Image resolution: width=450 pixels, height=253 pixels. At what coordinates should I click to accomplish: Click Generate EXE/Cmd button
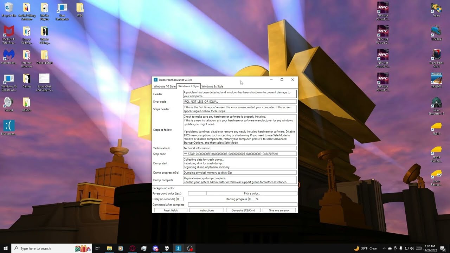(243, 210)
